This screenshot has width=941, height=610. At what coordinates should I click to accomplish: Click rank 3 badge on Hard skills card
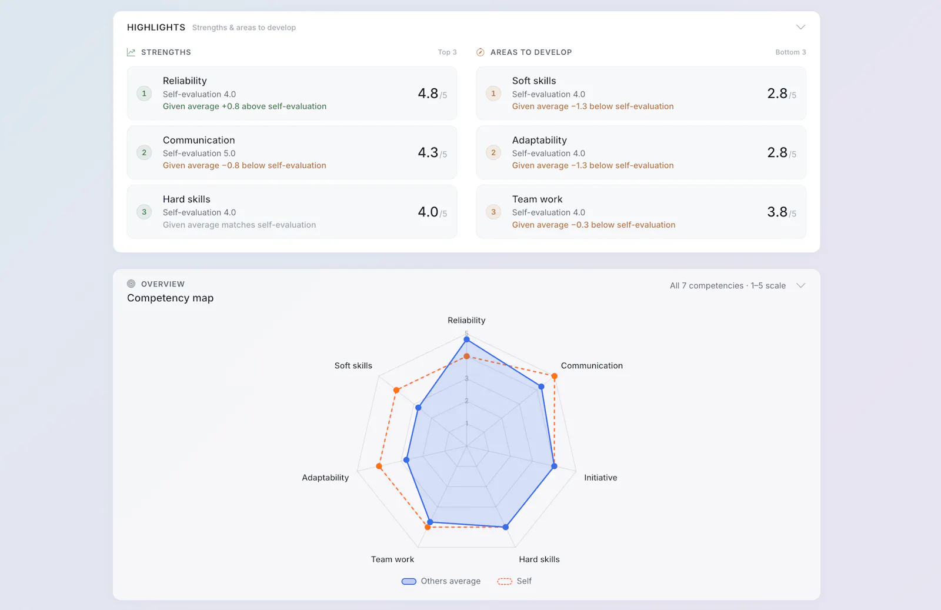144,212
